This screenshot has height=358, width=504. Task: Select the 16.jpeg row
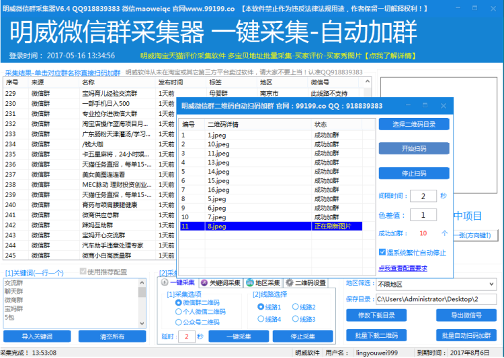271,190
